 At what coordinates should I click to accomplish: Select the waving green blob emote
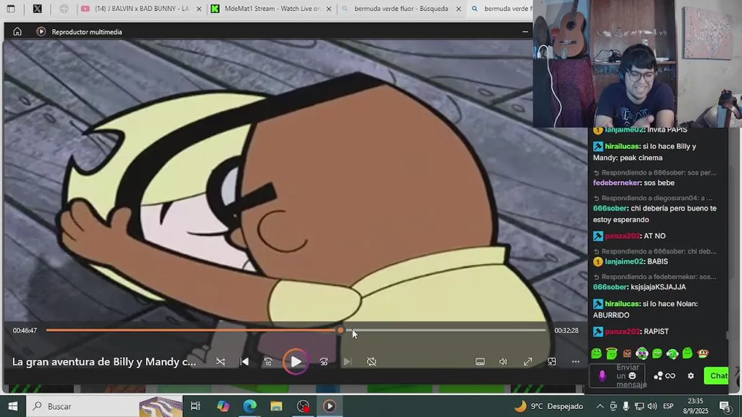pyautogui.click(x=688, y=353)
